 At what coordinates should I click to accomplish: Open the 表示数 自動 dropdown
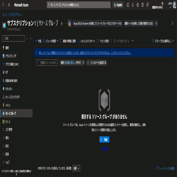(x=76, y=168)
